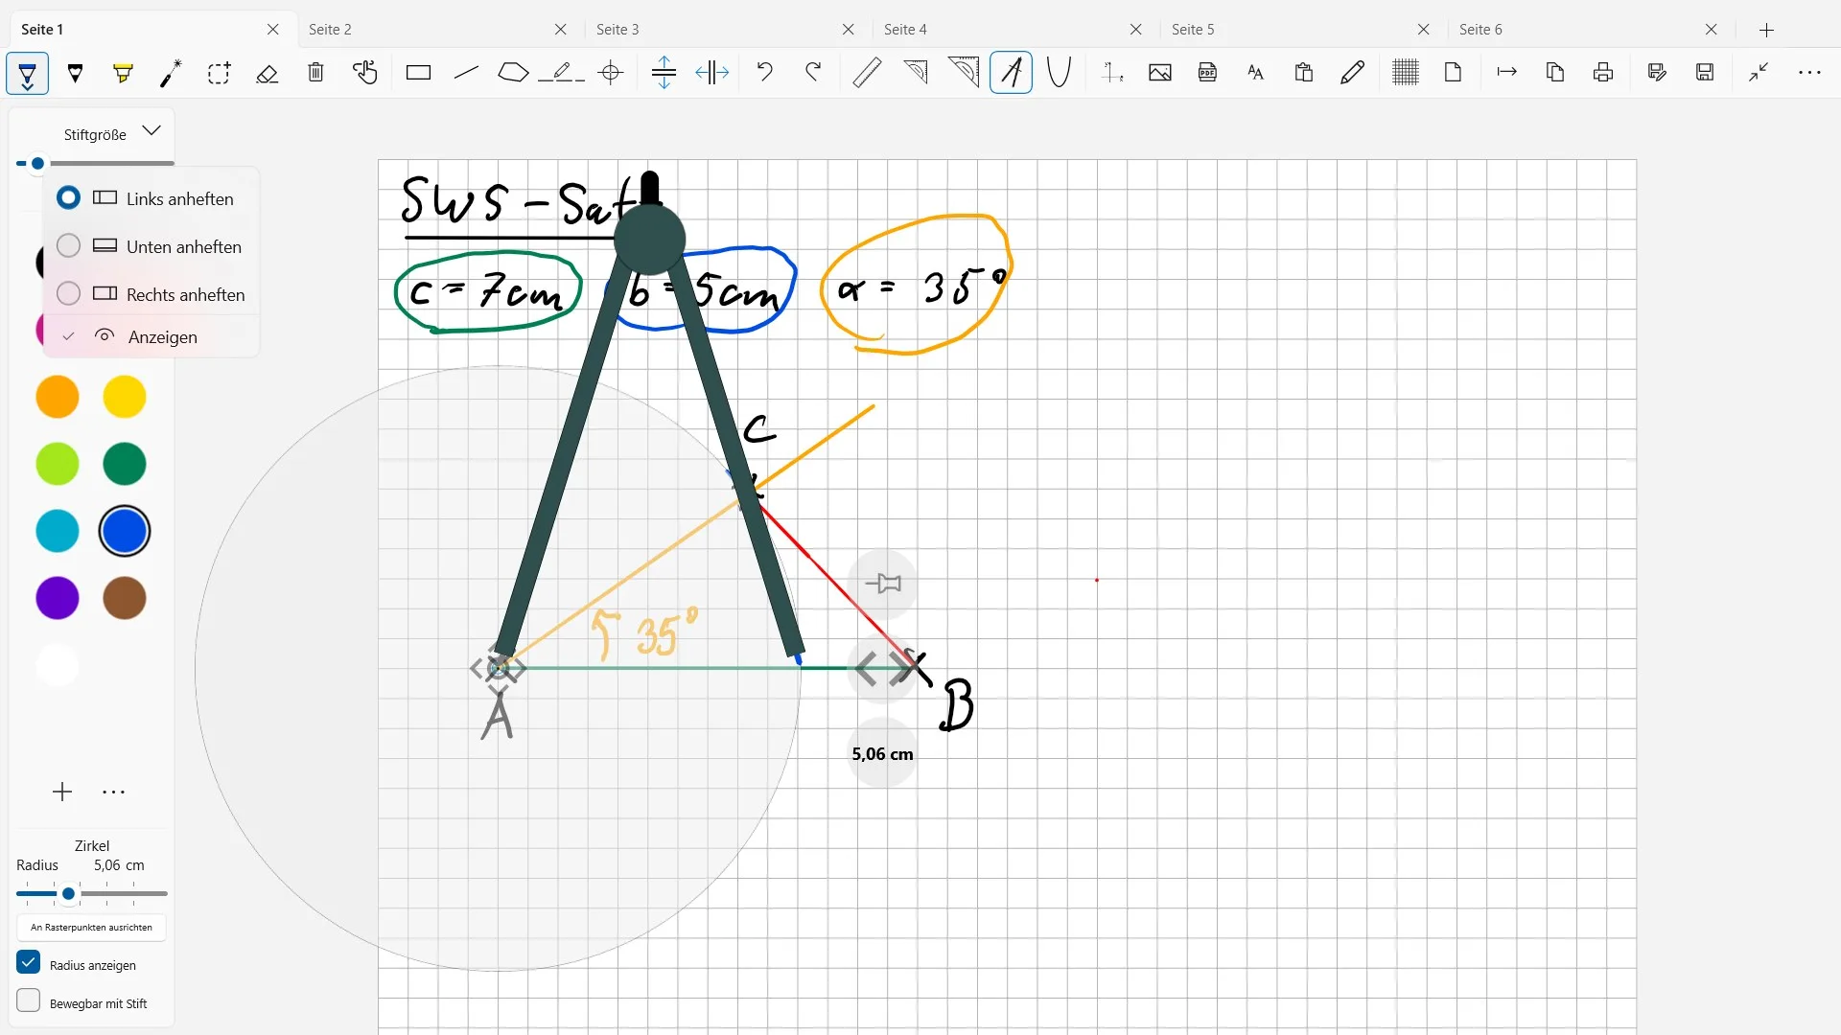Pick the cyan color swatch
The image size is (1841, 1035).
click(x=58, y=531)
